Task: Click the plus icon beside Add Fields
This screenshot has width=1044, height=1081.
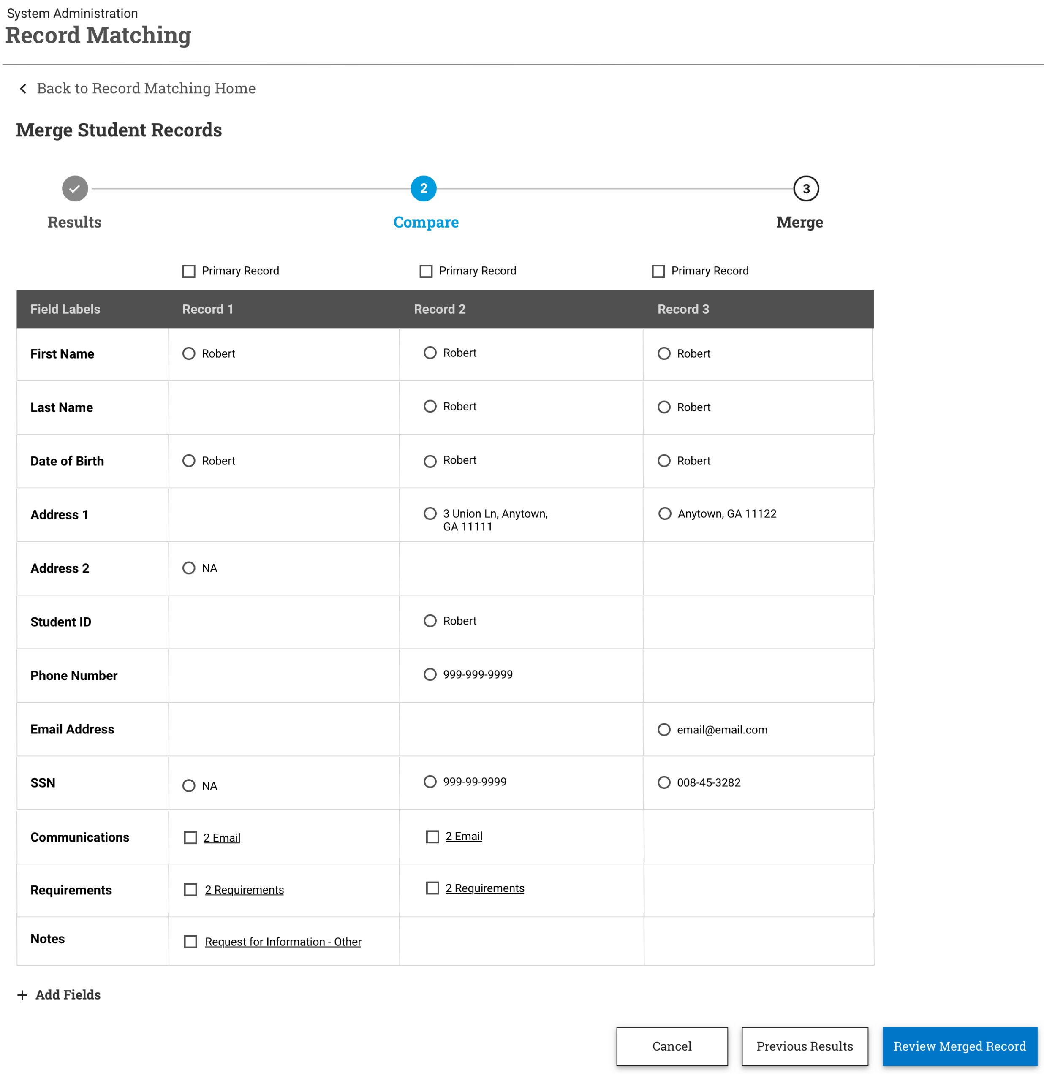Action: click(22, 994)
